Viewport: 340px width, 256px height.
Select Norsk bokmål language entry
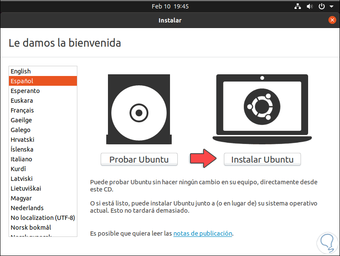tap(43, 227)
